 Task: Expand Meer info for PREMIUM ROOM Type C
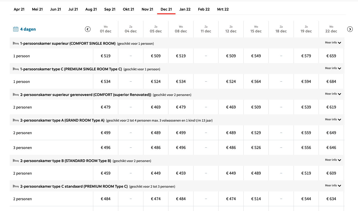pyautogui.click(x=333, y=186)
